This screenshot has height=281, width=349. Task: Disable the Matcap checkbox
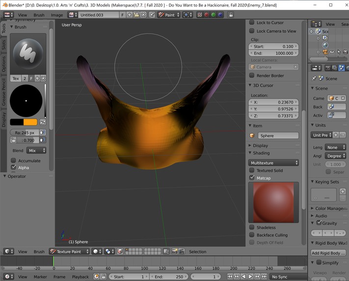[252, 178]
